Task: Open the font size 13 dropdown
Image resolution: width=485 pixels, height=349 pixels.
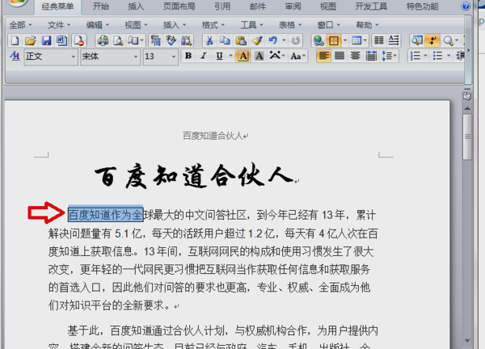Action: pos(174,57)
